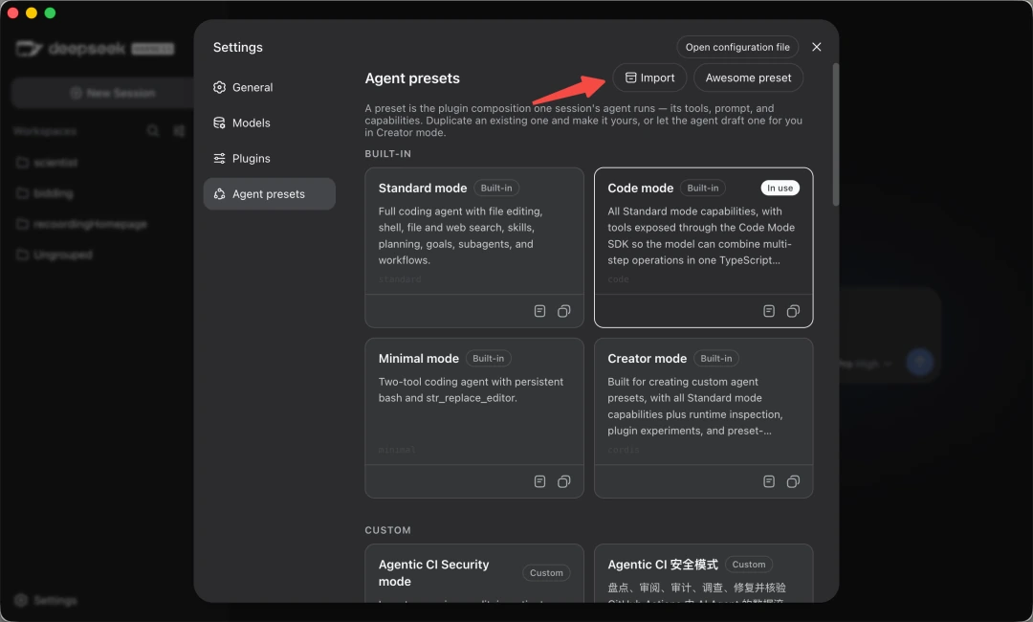Select the Agentic CI Security mode card

click(474, 573)
